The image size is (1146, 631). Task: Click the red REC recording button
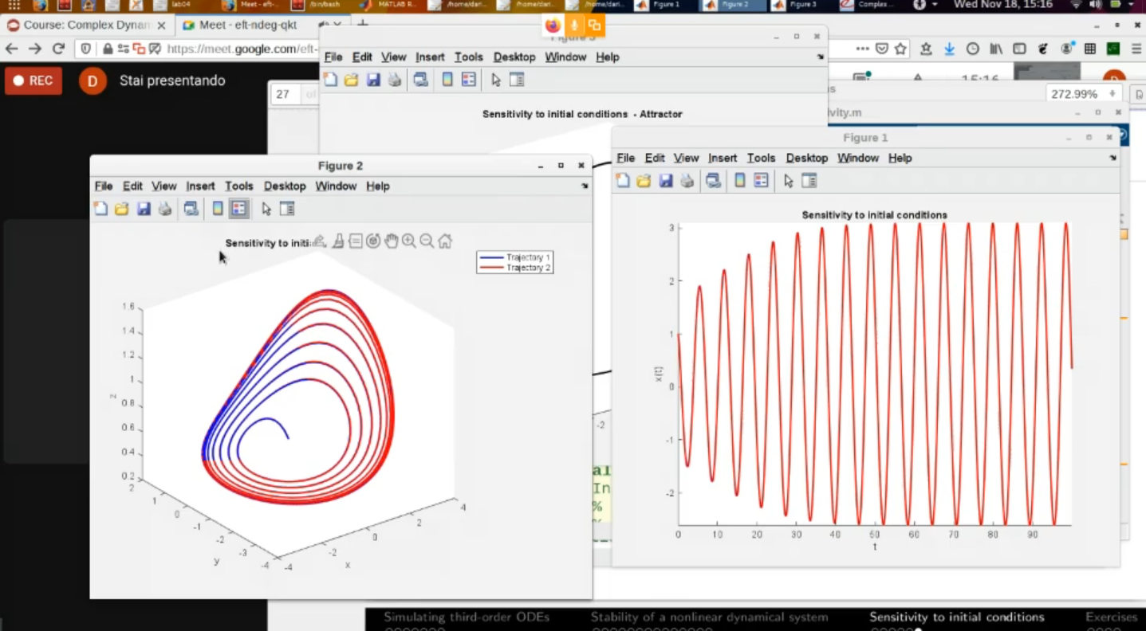tap(33, 80)
